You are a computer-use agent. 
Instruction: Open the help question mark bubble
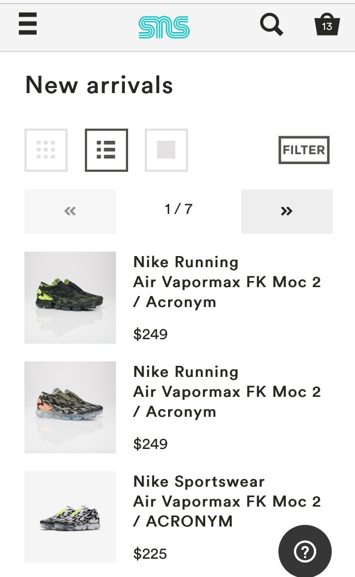(305, 551)
